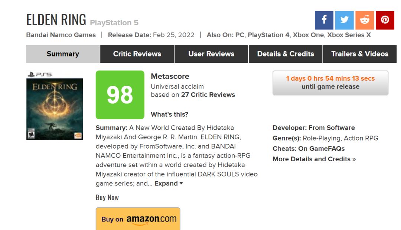The image size is (401, 230).
Task: Share the page on Twitter
Action: [344, 20]
